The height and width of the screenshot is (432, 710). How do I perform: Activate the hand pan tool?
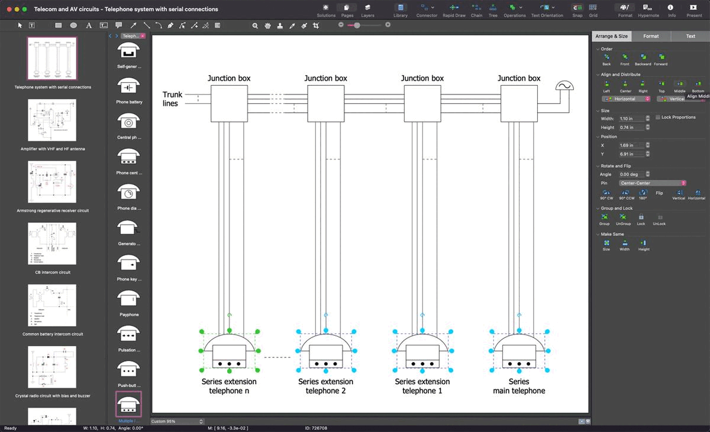click(267, 25)
